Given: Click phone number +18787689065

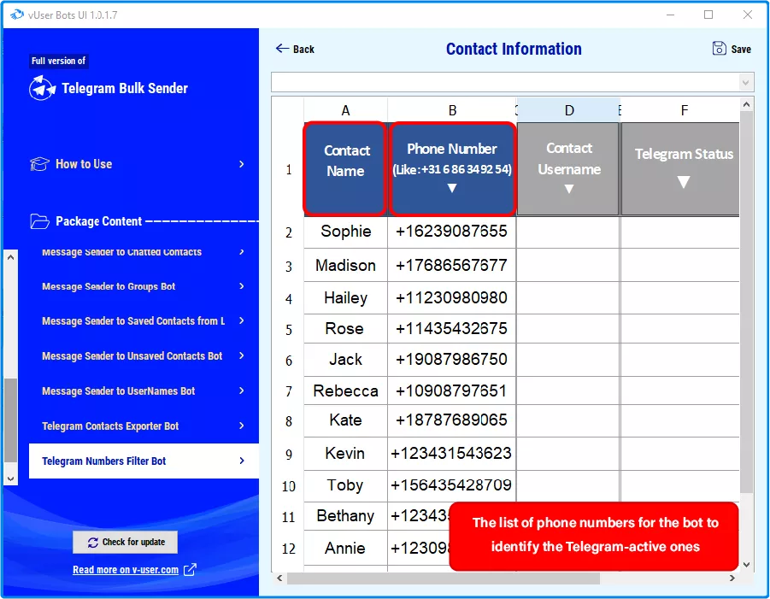Looking at the screenshot, I should [x=451, y=420].
